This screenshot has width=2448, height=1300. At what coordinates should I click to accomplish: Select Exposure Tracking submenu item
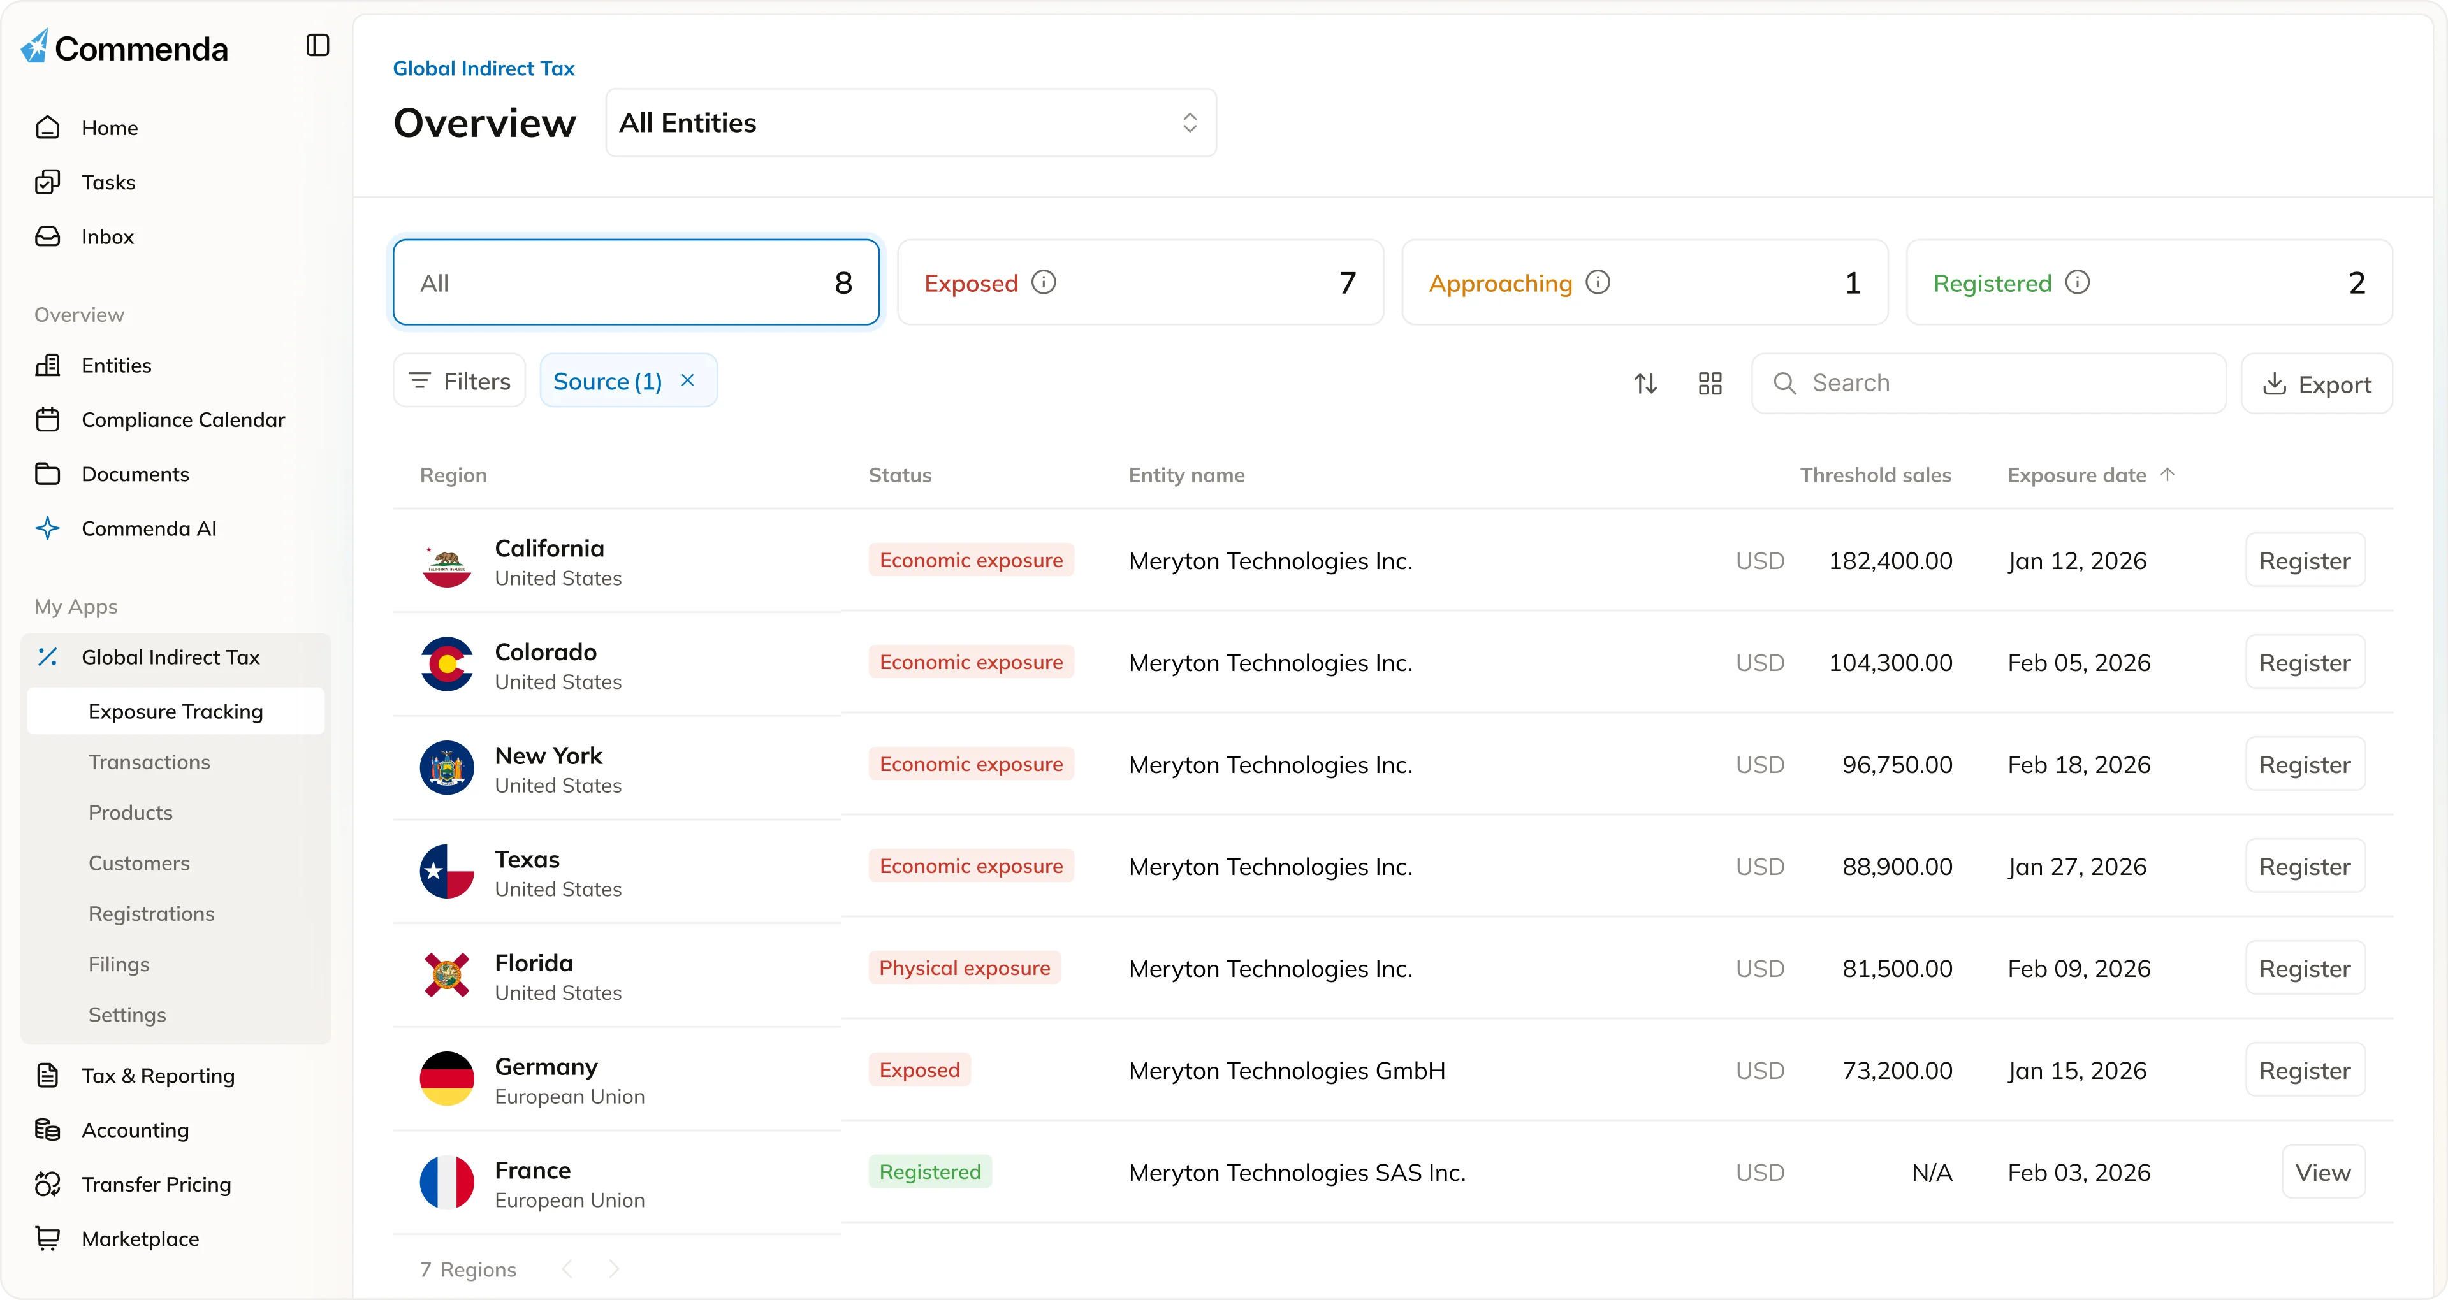point(176,711)
